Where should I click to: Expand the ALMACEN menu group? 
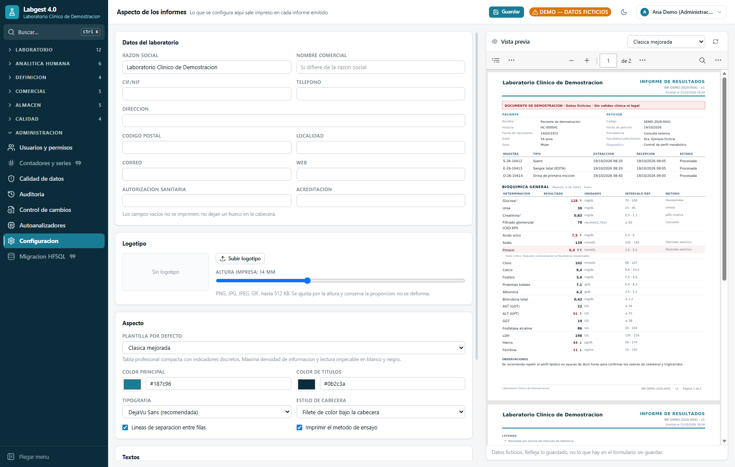tap(54, 105)
